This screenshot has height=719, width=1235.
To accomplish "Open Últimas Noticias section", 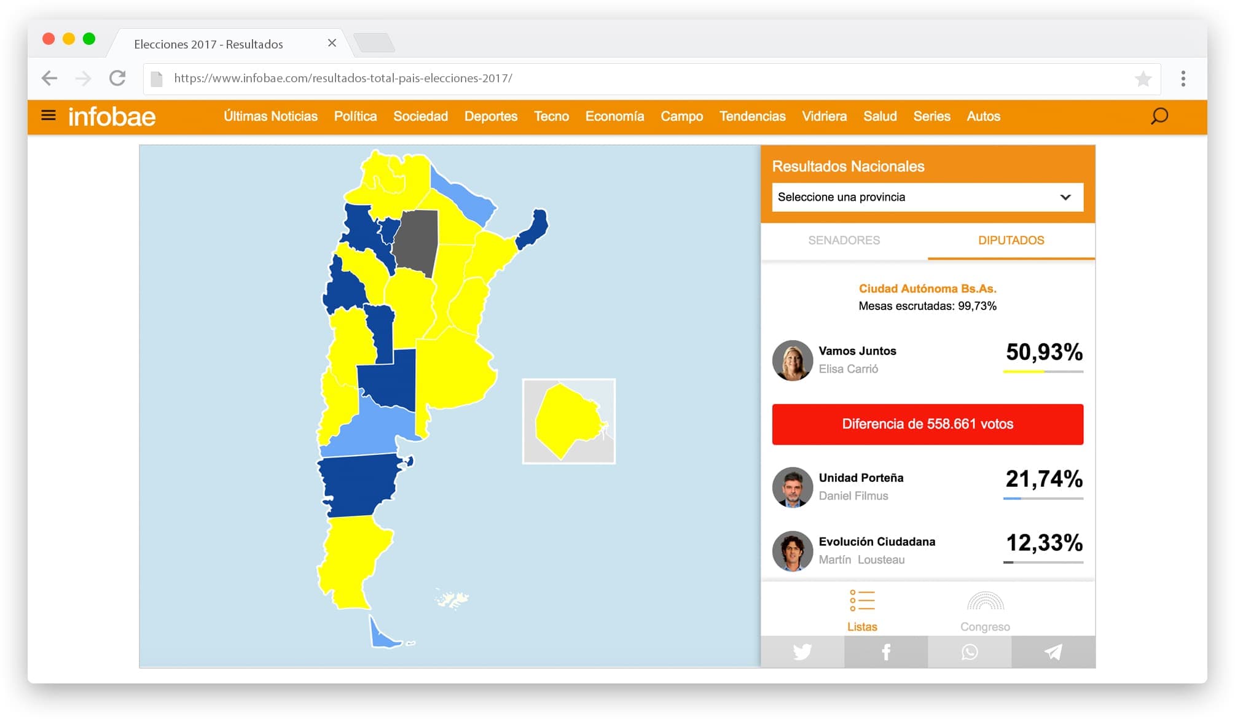I will point(270,116).
